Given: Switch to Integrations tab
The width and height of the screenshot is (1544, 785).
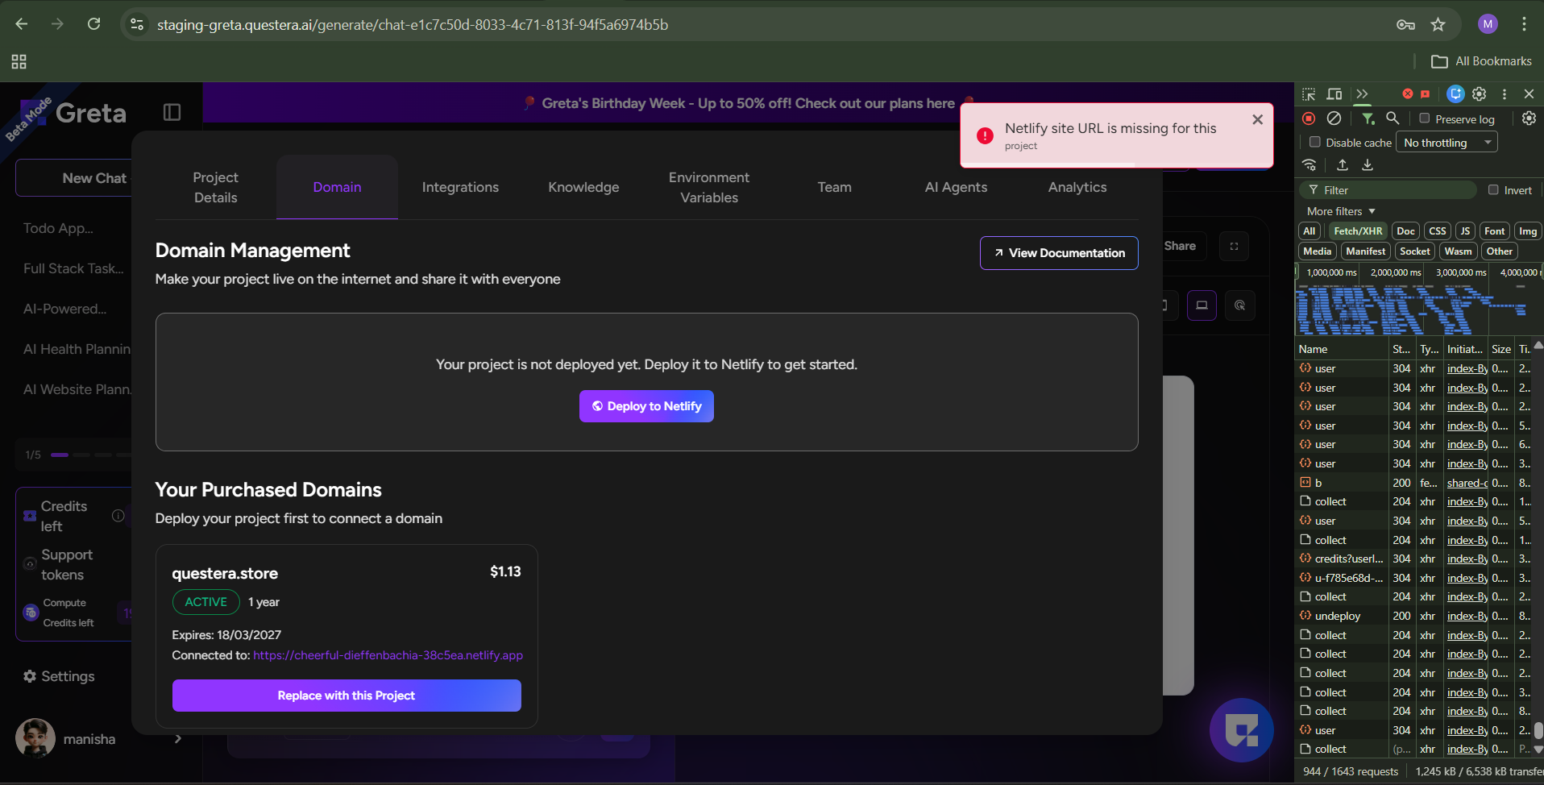Looking at the screenshot, I should pyautogui.click(x=460, y=187).
